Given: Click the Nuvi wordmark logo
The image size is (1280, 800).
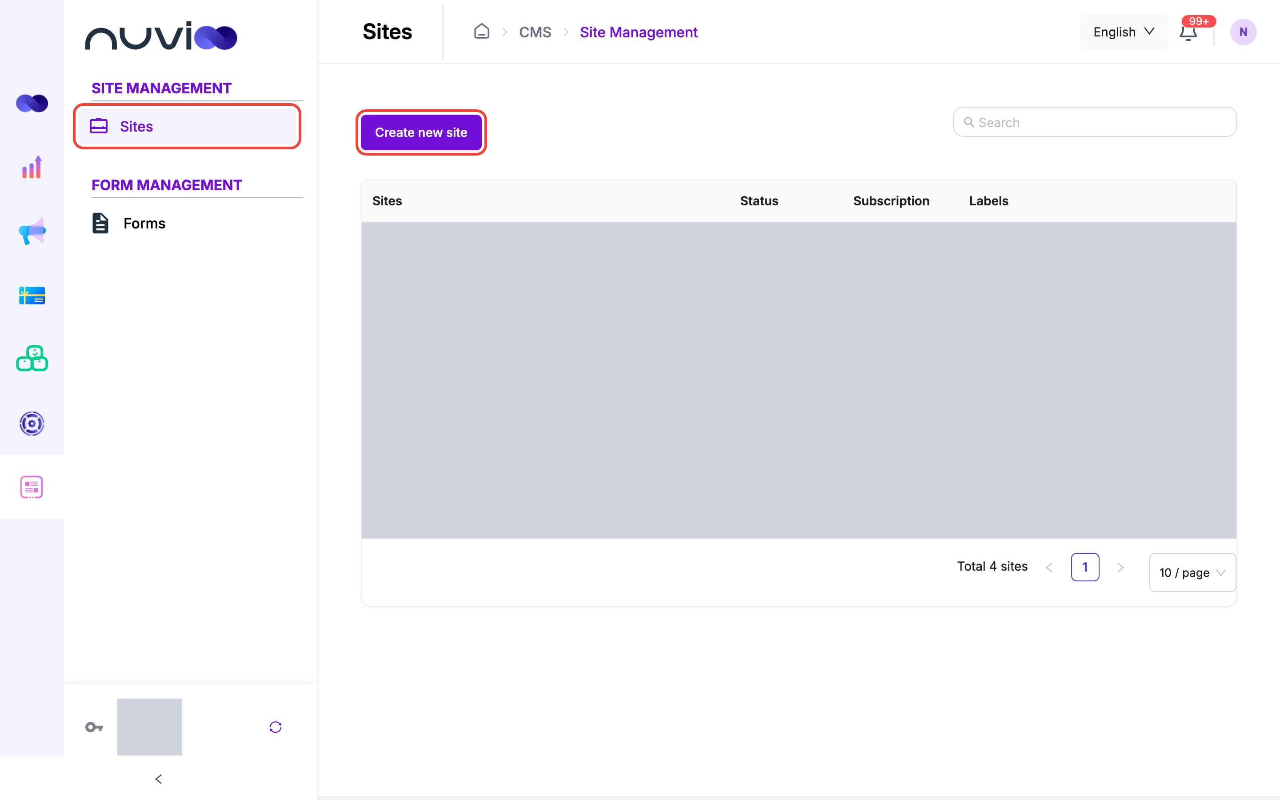Looking at the screenshot, I should (161, 36).
